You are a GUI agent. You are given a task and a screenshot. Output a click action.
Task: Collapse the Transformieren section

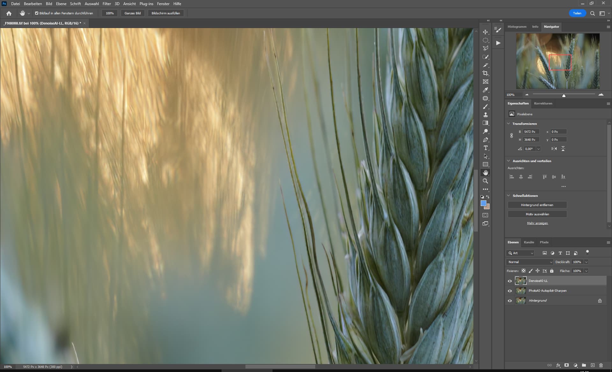508,124
